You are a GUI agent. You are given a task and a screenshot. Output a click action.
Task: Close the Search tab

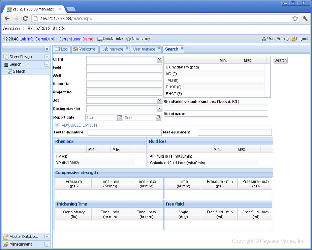[x=181, y=48]
